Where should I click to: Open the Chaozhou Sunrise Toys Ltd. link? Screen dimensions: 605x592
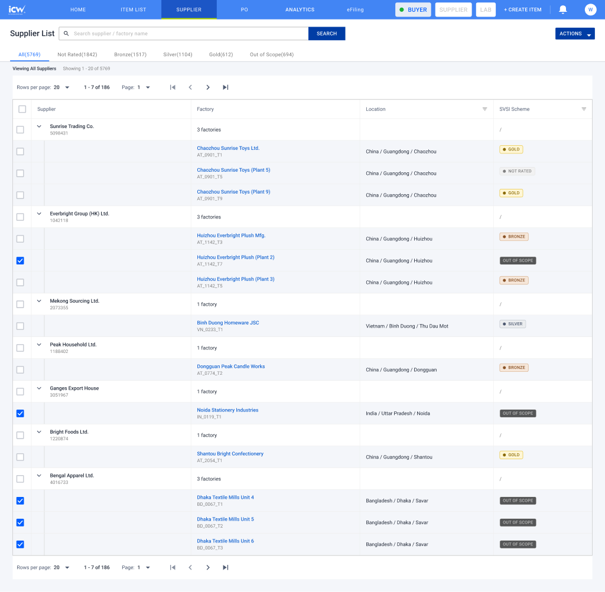(x=228, y=148)
